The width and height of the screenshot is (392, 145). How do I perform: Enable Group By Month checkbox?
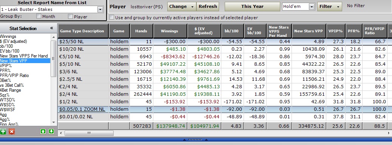click(39, 17)
